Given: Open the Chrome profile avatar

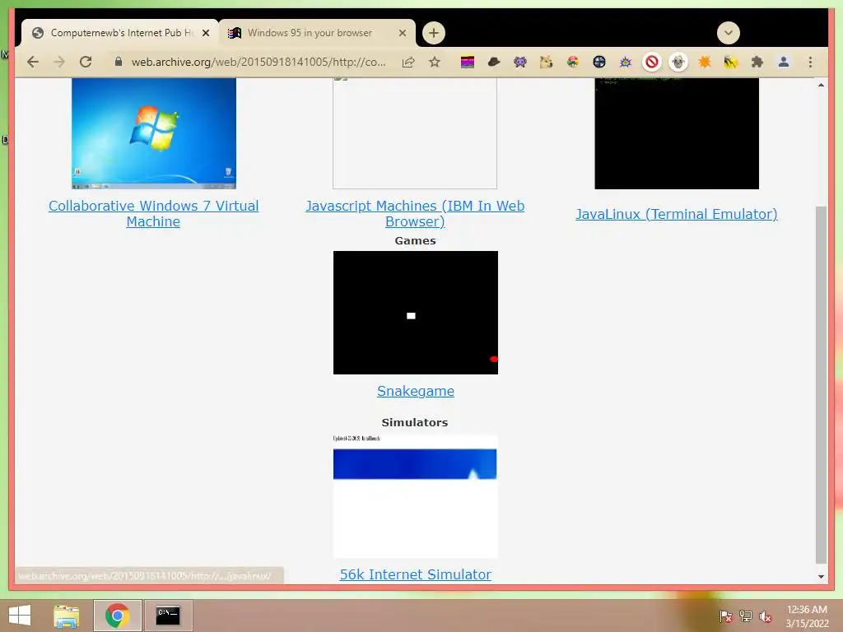Looking at the screenshot, I should 784,62.
